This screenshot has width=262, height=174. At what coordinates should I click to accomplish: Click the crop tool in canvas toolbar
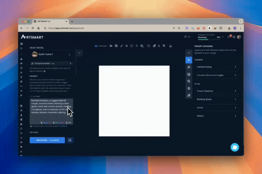(x=148, y=46)
